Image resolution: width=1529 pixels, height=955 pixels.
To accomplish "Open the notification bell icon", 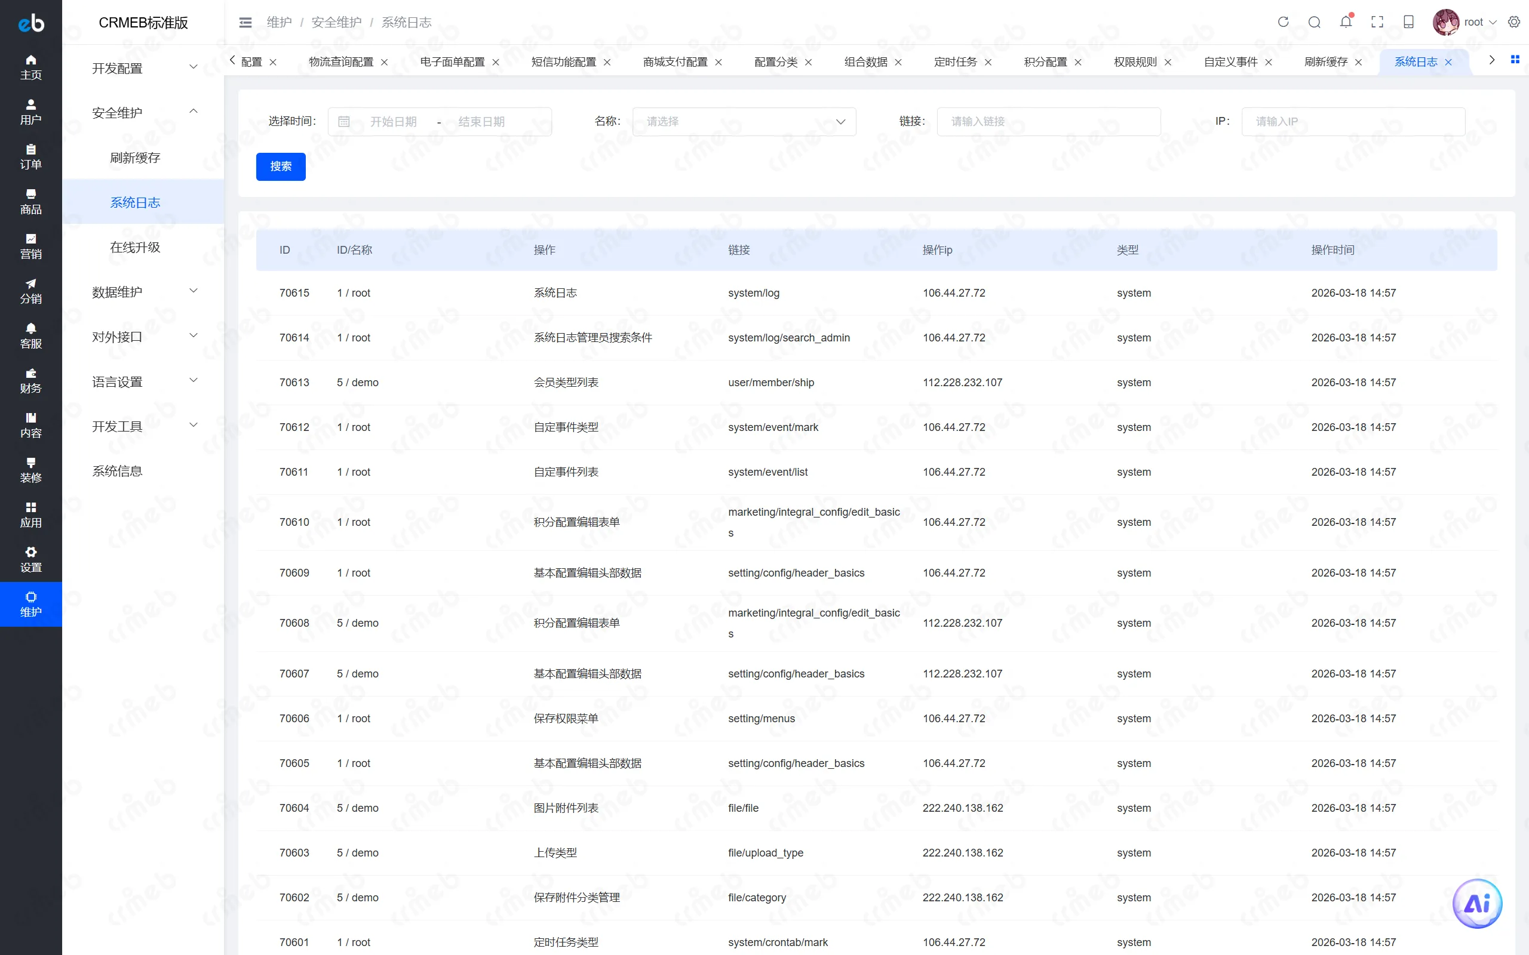I will tap(1346, 22).
